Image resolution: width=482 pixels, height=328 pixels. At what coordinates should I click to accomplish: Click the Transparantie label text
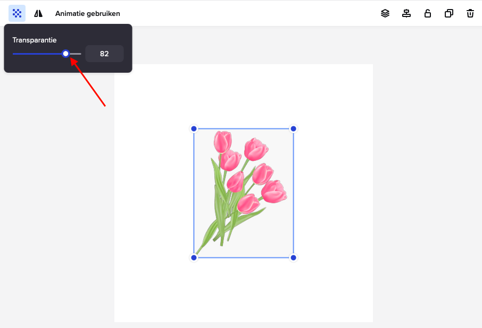point(35,40)
